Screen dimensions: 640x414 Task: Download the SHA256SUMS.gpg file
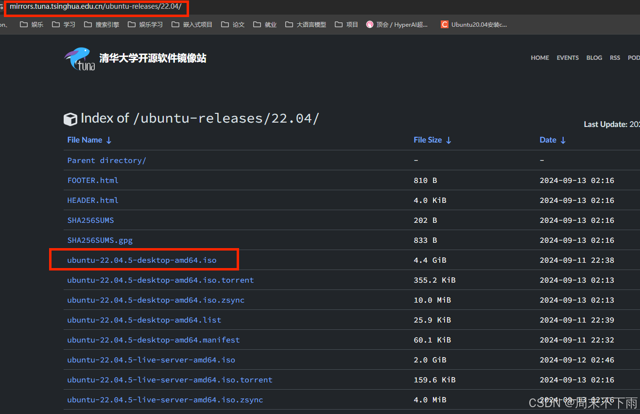pyautogui.click(x=100, y=240)
